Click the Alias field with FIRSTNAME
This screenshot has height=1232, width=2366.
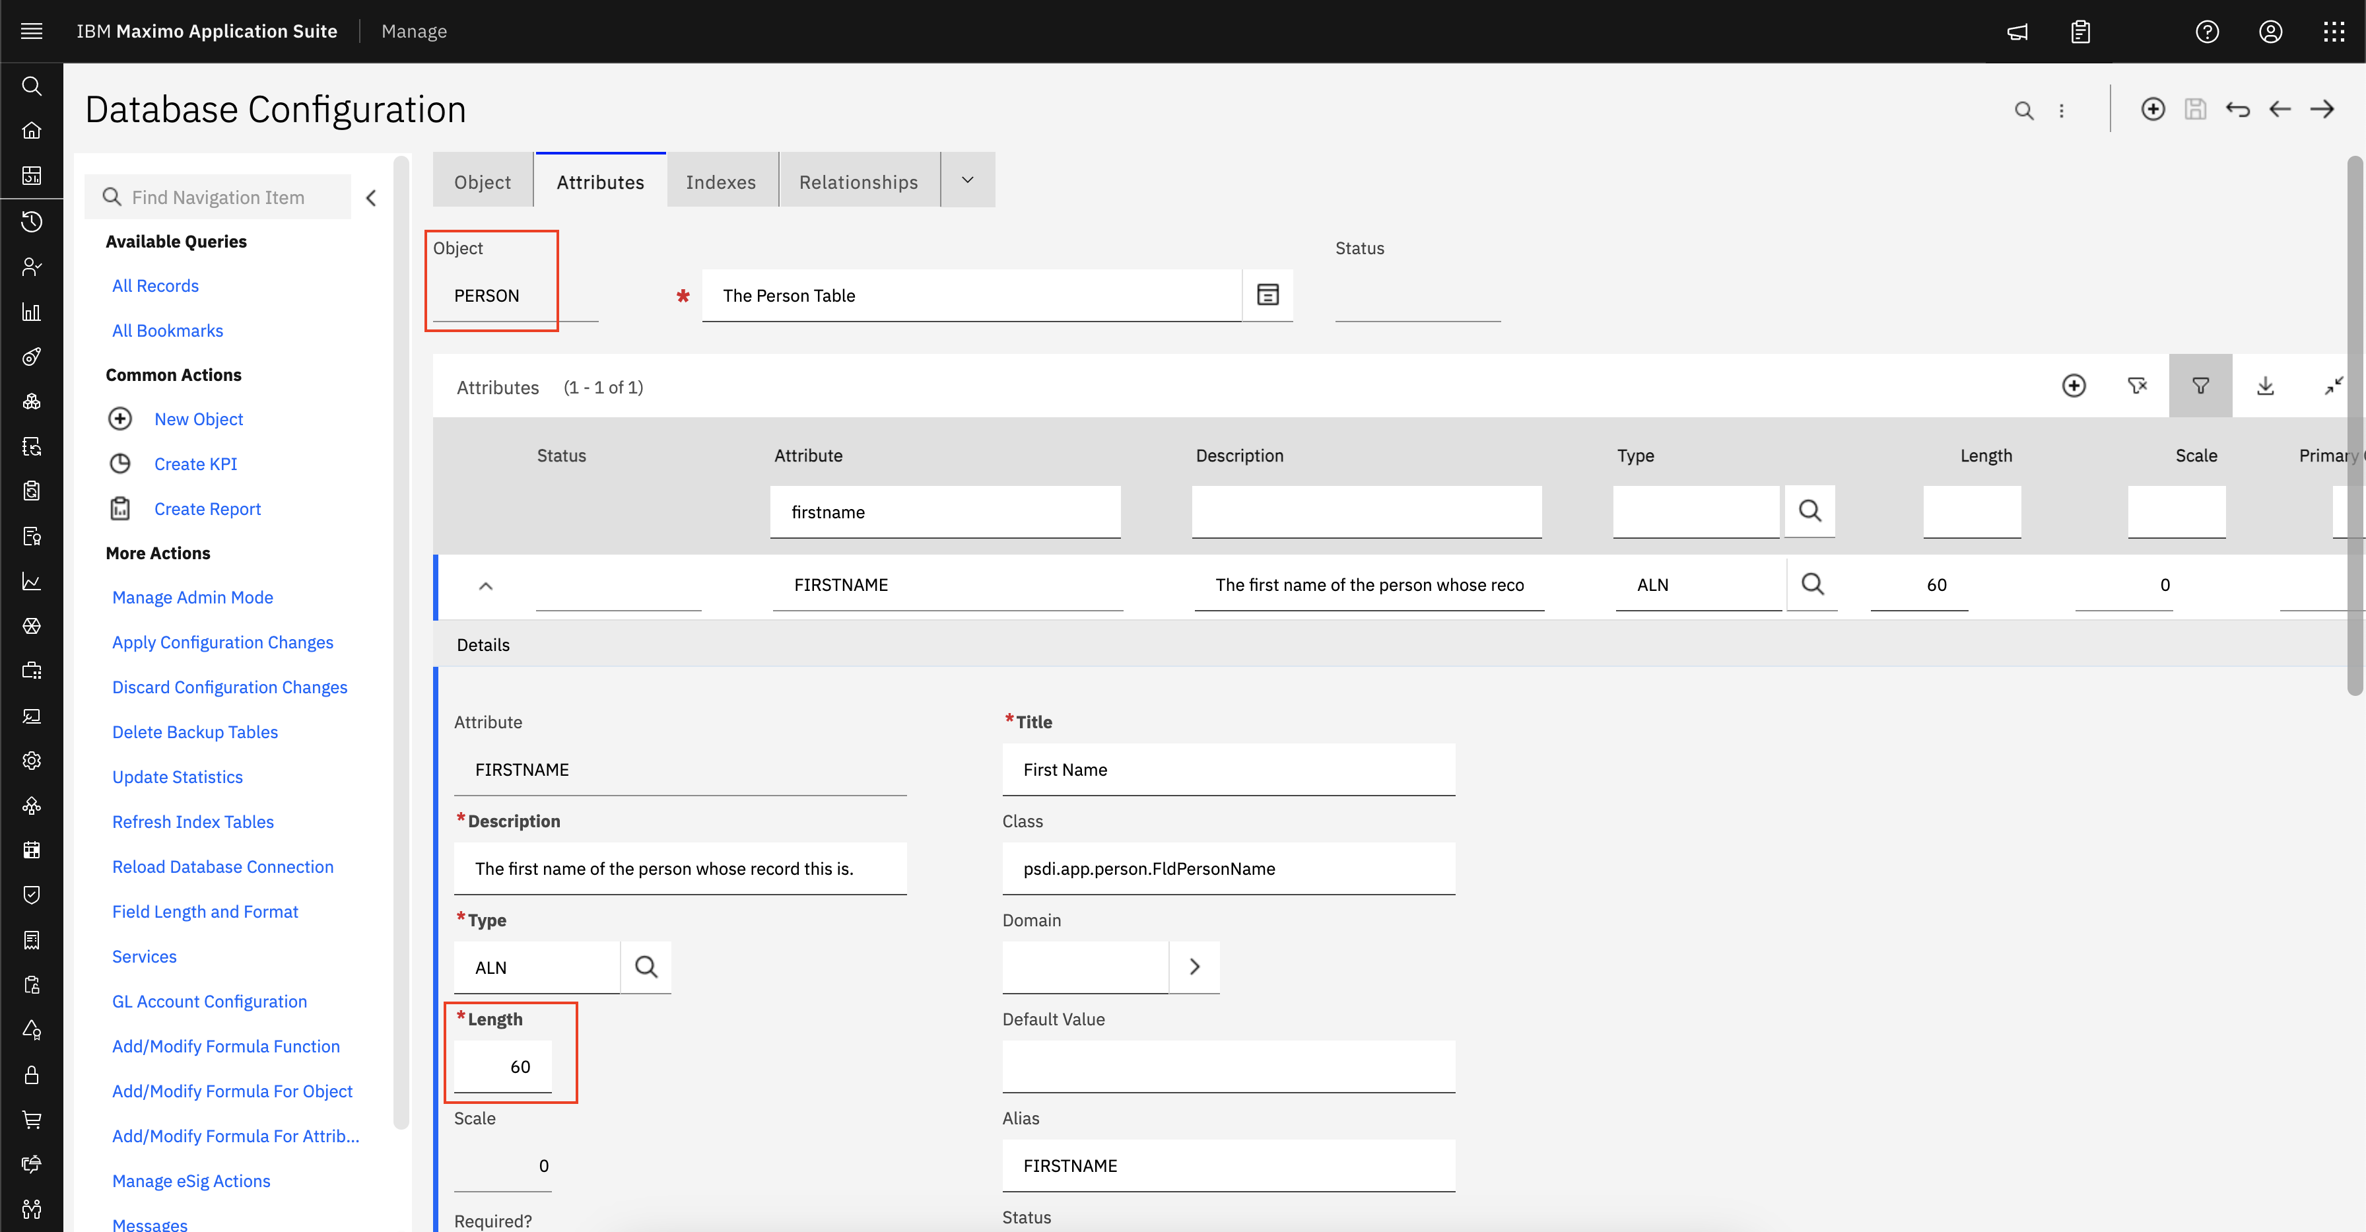(x=1229, y=1166)
